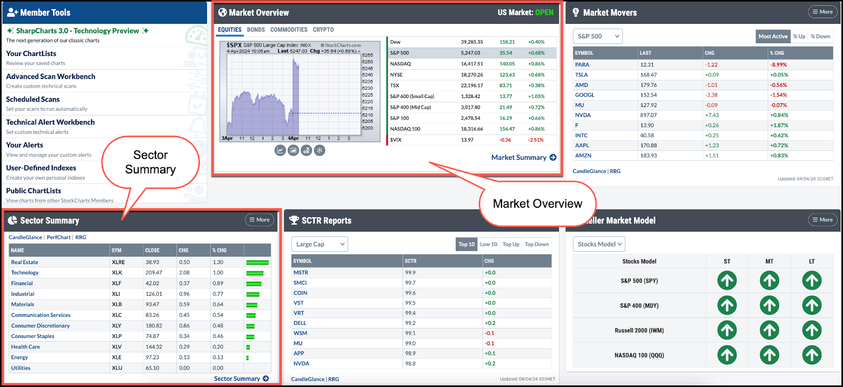Select Most Active in Market Movers
843x387 pixels.
(x=773, y=36)
